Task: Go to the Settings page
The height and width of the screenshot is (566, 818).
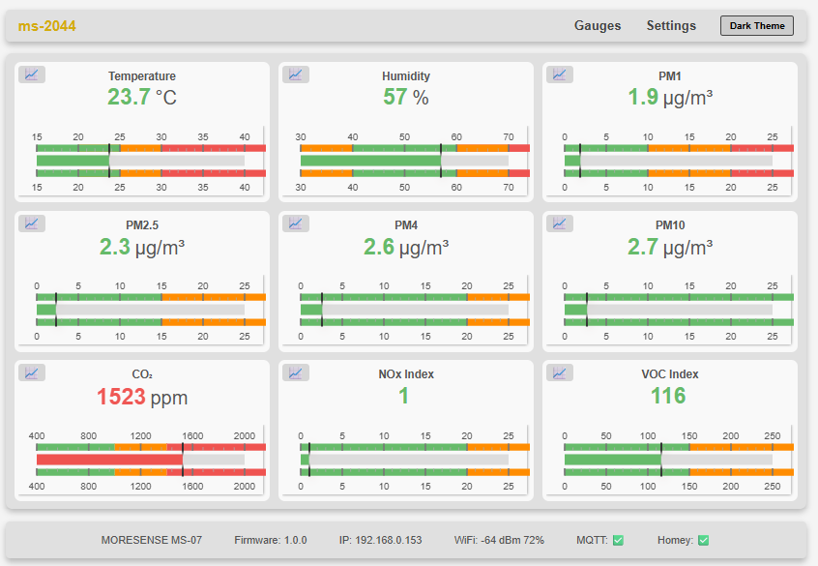Action: coord(671,26)
